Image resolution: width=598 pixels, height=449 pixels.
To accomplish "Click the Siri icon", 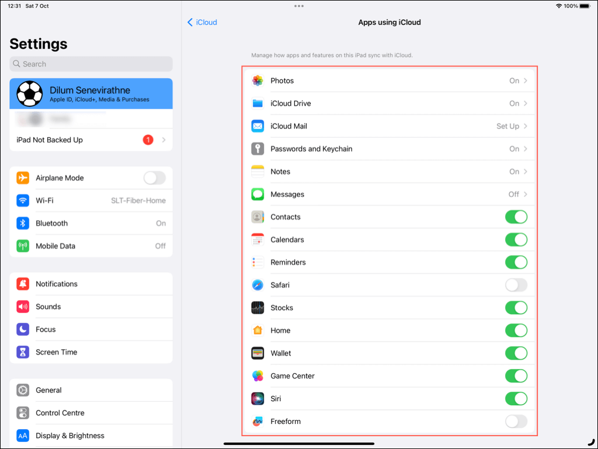I will pyautogui.click(x=258, y=399).
